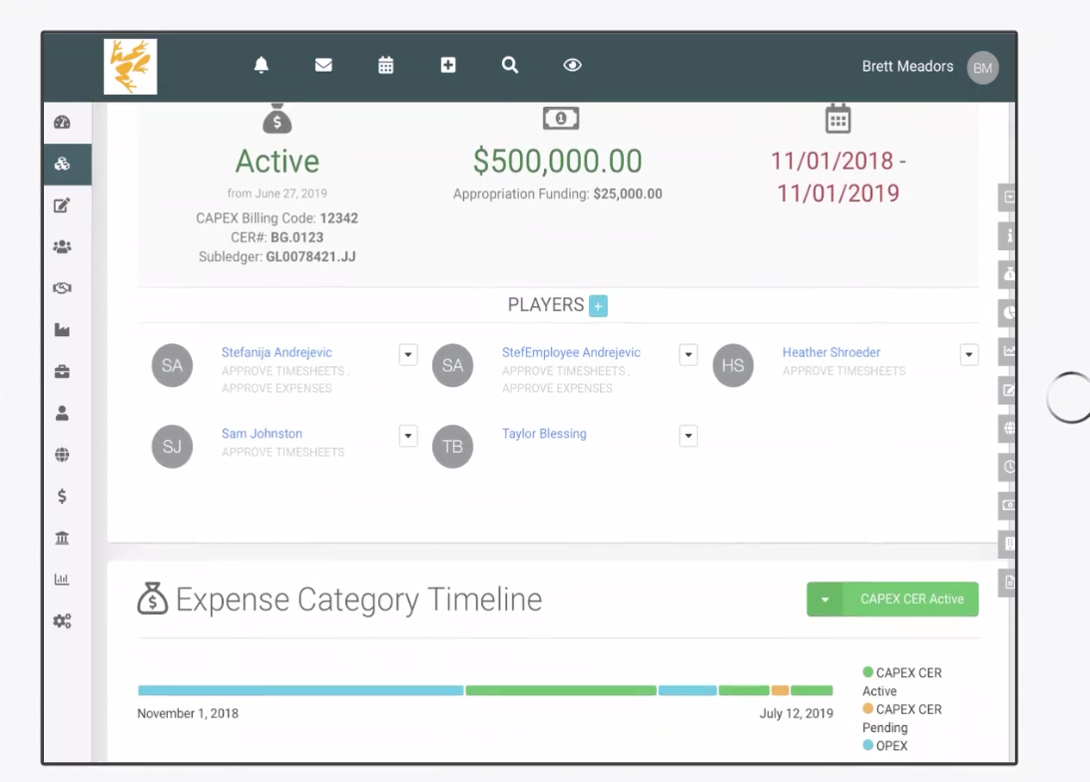Click the search magnifier icon
The width and height of the screenshot is (1090, 782).
coord(510,65)
